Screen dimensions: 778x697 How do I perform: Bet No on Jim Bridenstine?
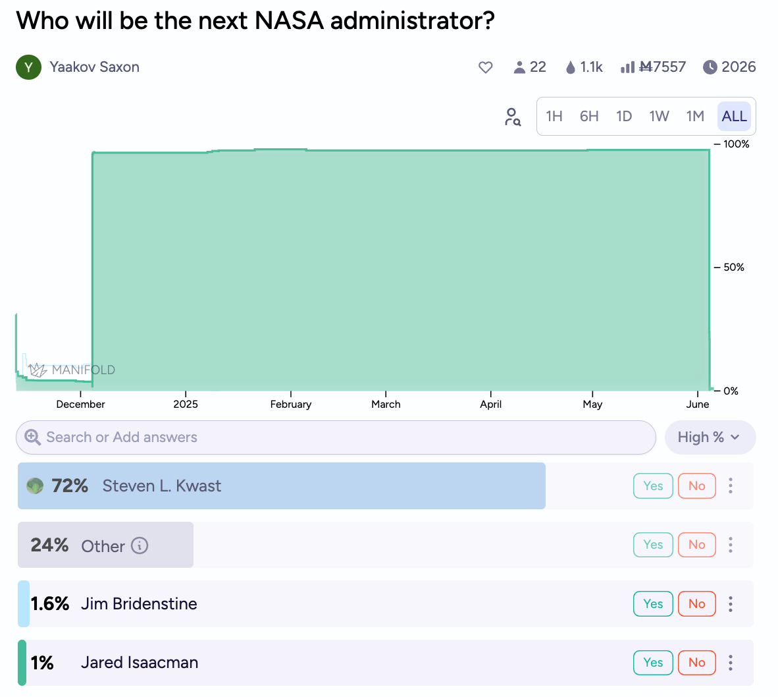[696, 603]
